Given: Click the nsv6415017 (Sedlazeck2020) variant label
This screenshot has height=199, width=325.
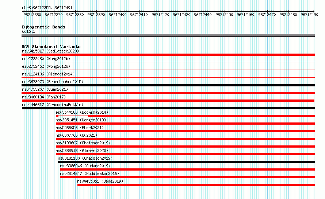Looking at the screenshot, I should pos(50,51).
